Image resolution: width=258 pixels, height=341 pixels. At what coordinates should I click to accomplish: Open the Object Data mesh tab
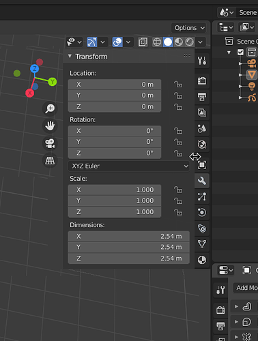coord(202,244)
